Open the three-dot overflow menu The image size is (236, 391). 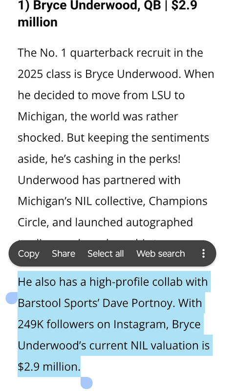pos(203,253)
